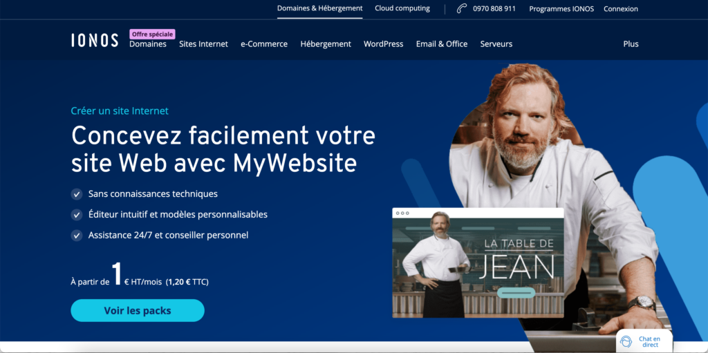Screen dimensions: 708x353
Task: Click the IONOS logo
Action: coord(95,40)
